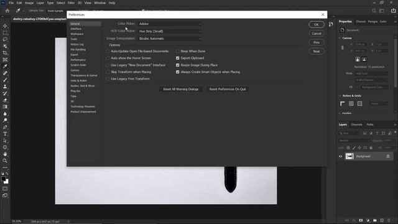The height and width of the screenshot is (224, 398).
Task: Click the Prev button
Action: pos(317,42)
